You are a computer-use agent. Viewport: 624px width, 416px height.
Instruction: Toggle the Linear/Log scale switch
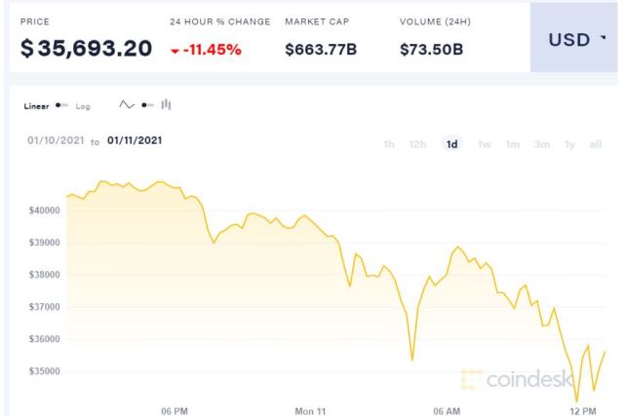[x=62, y=106]
